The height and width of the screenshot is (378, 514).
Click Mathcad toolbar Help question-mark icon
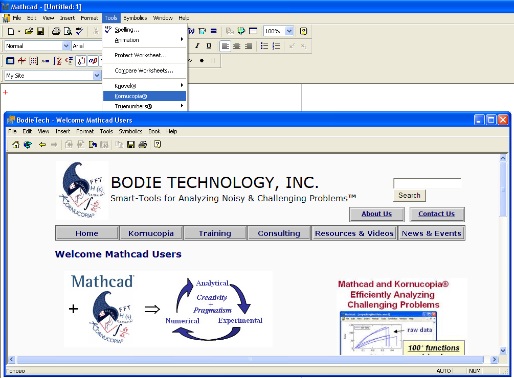[304, 31]
